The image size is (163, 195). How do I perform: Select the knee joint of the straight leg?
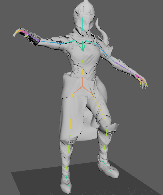[x=70, y=136]
